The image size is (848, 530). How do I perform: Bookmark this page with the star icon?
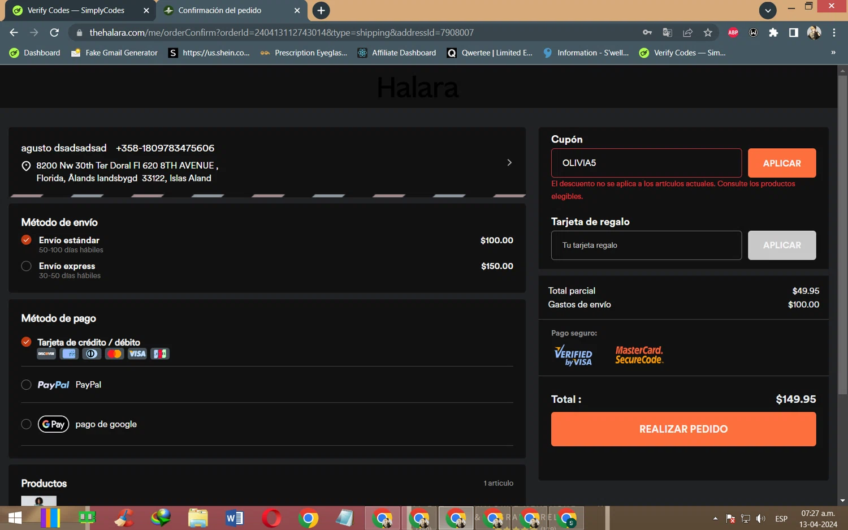[708, 33]
